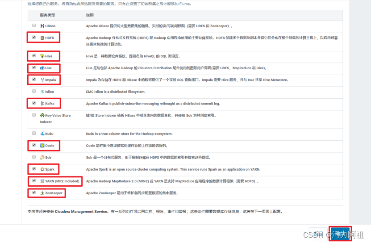Toggle the Hue service checkbox
Image resolution: width=371 pixels, height=243 pixels.
[x=34, y=67]
